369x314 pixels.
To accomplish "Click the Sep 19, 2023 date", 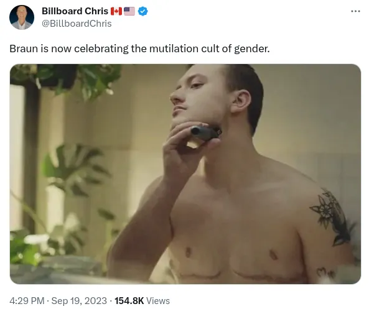I will [x=79, y=301].
